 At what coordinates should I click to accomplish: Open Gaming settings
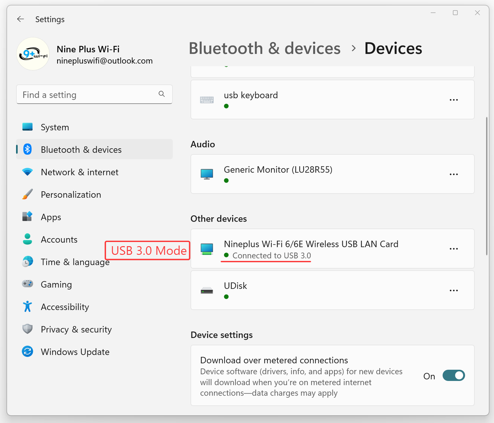[x=94, y=284]
